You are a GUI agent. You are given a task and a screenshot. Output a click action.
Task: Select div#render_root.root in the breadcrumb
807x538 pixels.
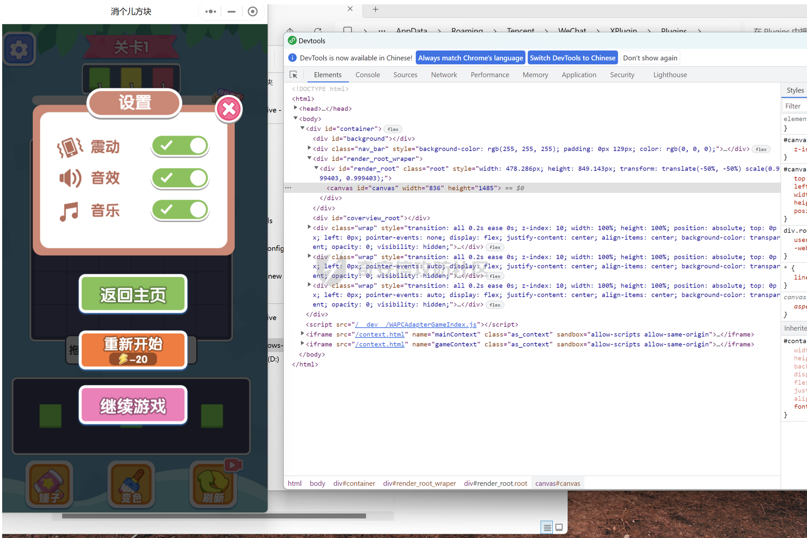click(495, 483)
